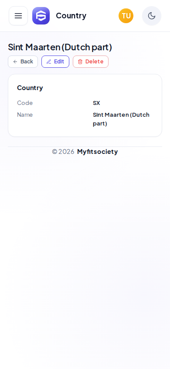170x369 pixels.
Task: Delete the Sint Maarten country record
Action: 91,62
